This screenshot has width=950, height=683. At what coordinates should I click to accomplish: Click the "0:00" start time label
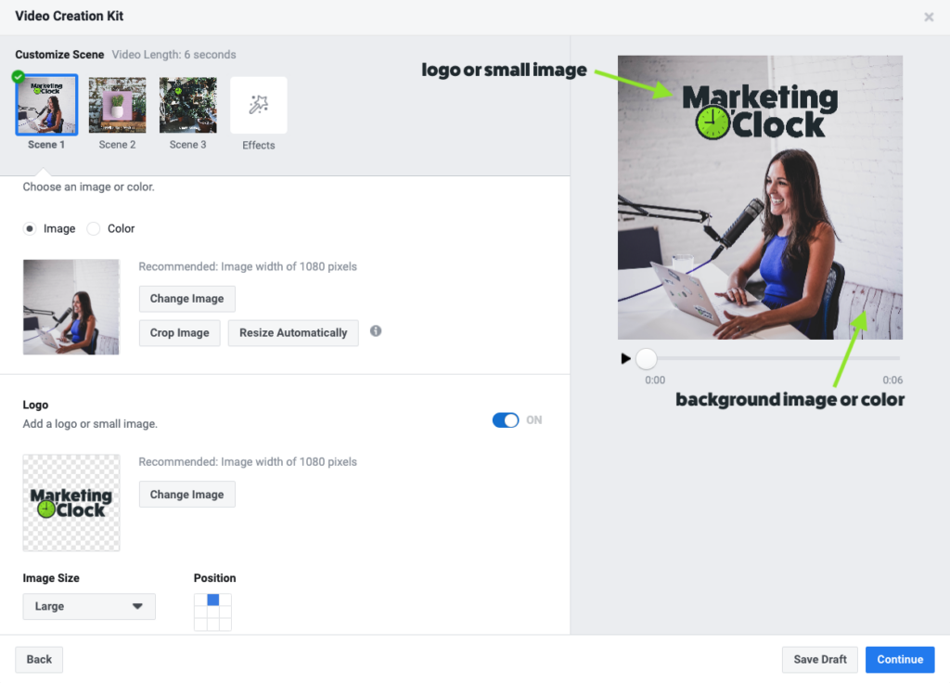tap(655, 380)
